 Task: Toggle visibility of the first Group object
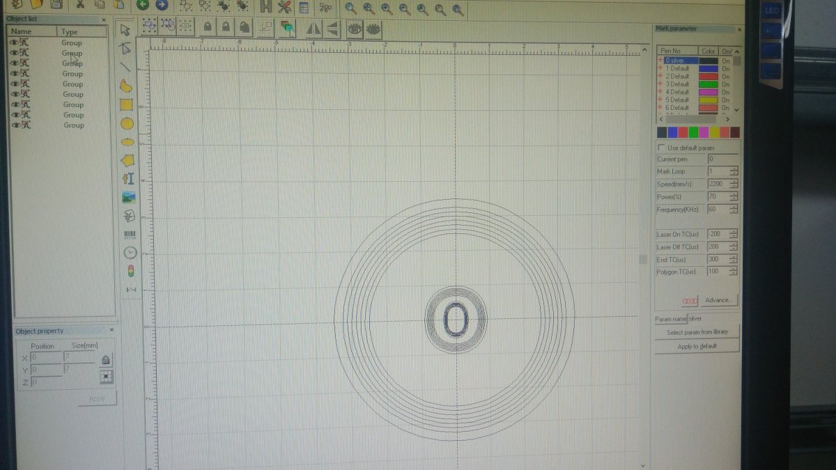click(14, 42)
